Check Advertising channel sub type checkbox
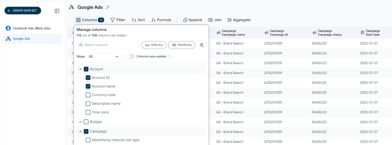Image resolution: width=392 pixels, height=145 pixels. click(88, 140)
